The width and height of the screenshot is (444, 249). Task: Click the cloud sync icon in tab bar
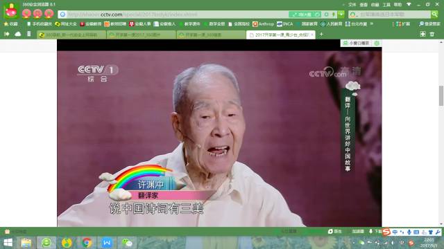pyautogui.click(x=18, y=34)
